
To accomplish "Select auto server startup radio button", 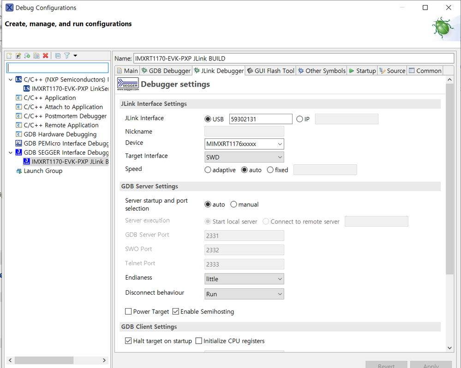I will pyautogui.click(x=208, y=204).
